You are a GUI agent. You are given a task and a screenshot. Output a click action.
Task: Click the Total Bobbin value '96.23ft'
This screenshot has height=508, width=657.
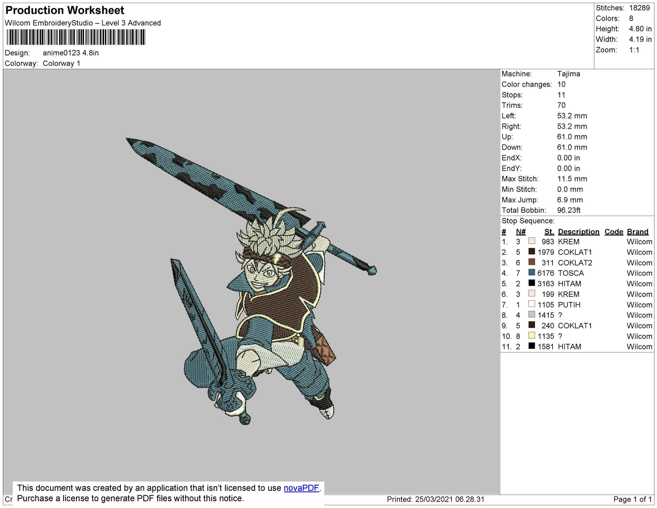pyautogui.click(x=569, y=210)
